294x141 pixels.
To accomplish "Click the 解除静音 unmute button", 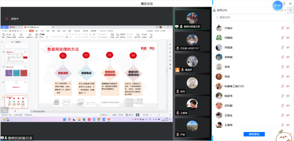I will click(x=254, y=134).
